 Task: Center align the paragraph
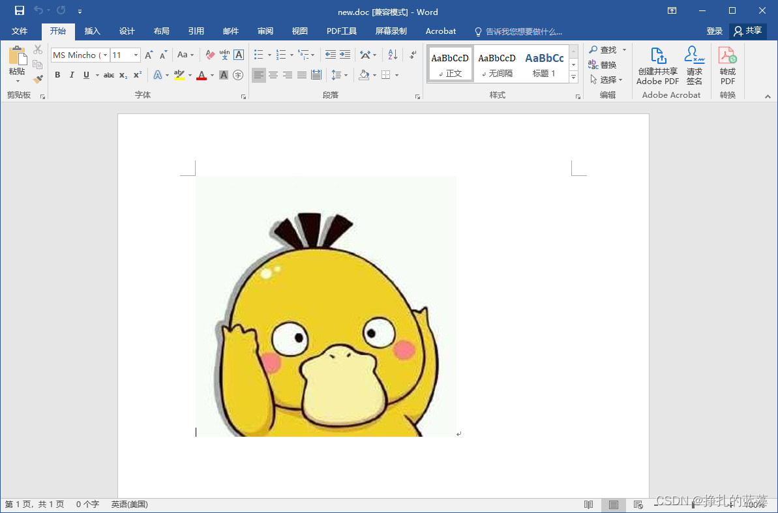coord(273,75)
